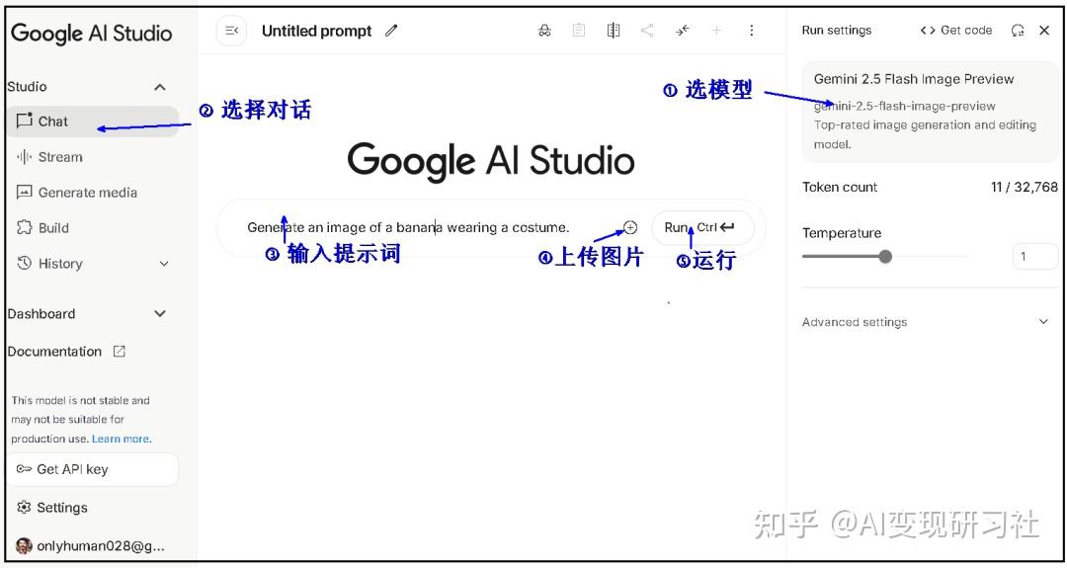
Task: Click the Run button
Action: click(702, 228)
